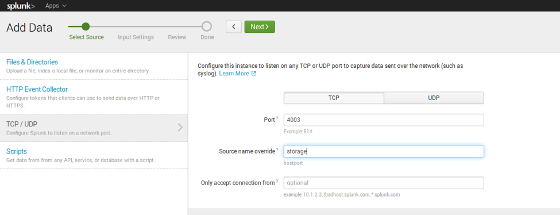Click Source name override help icon

coord(277,149)
